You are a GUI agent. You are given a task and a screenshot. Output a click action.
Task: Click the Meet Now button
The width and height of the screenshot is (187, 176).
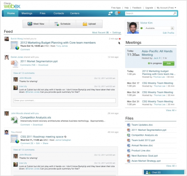click(36, 24)
